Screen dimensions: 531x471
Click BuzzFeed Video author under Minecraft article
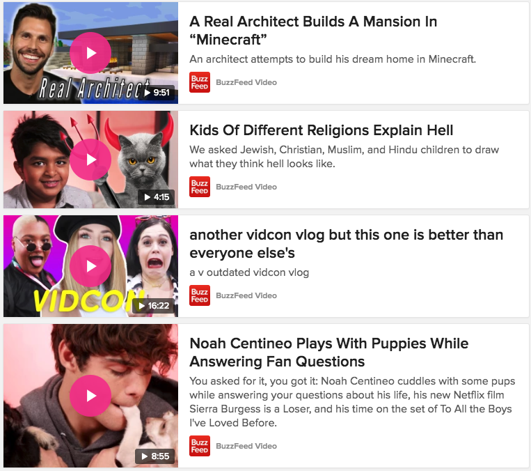tap(246, 82)
